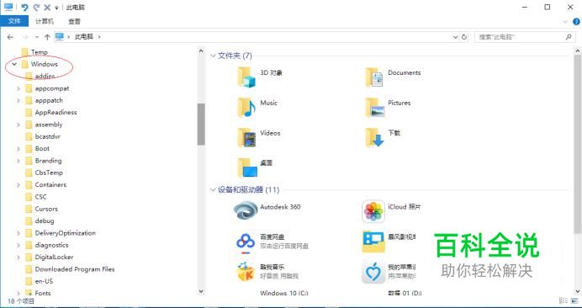Select Downloaded Program Files folder in tree
The width and height of the screenshot is (582, 308).
[x=75, y=269]
